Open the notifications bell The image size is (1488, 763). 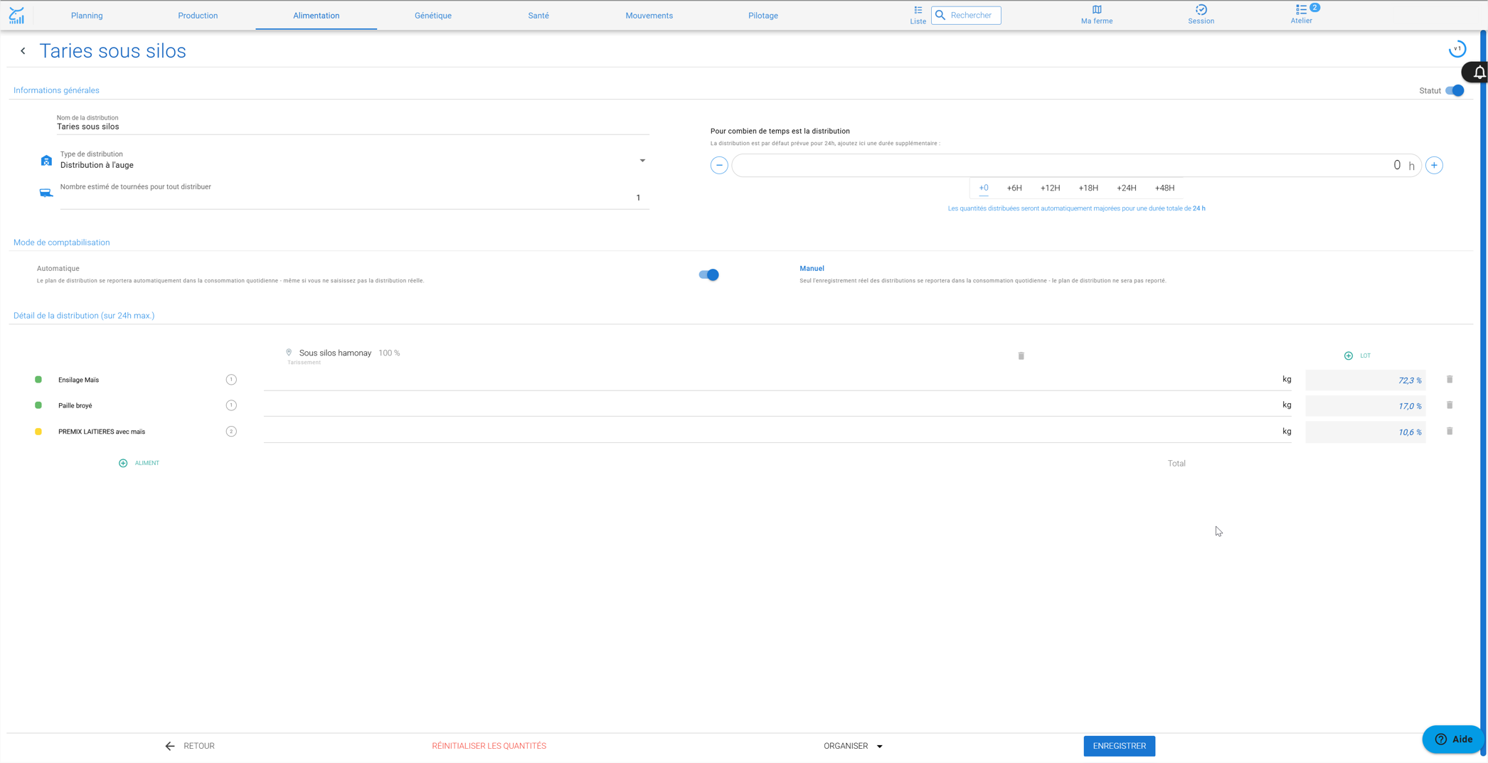[1479, 73]
